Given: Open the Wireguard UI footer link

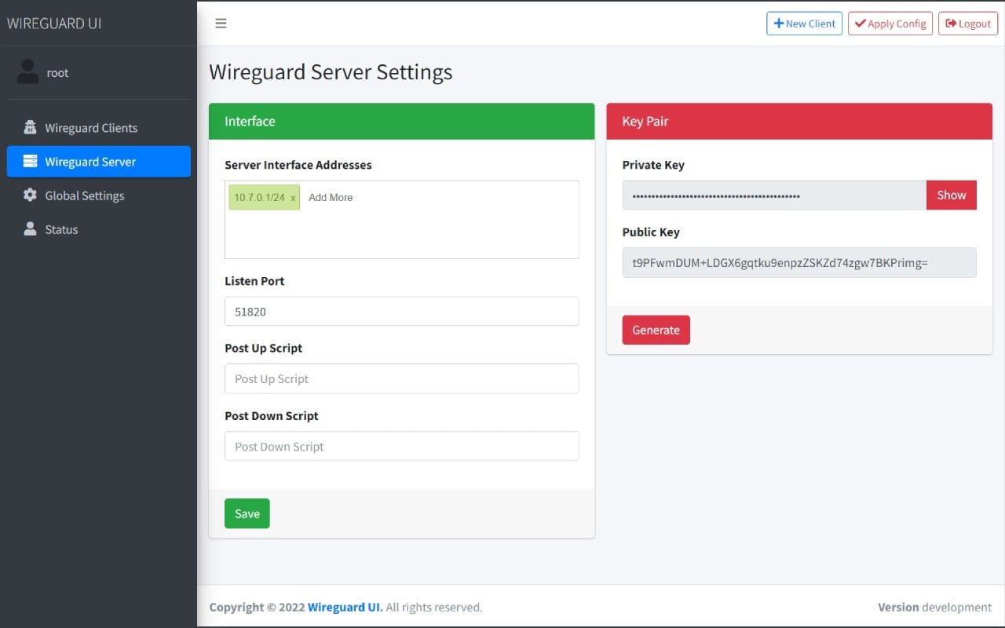Looking at the screenshot, I should coord(345,607).
